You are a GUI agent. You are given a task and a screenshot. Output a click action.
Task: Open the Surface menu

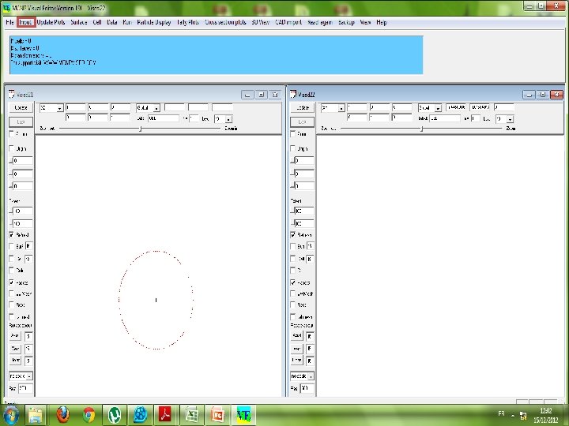coord(79,22)
